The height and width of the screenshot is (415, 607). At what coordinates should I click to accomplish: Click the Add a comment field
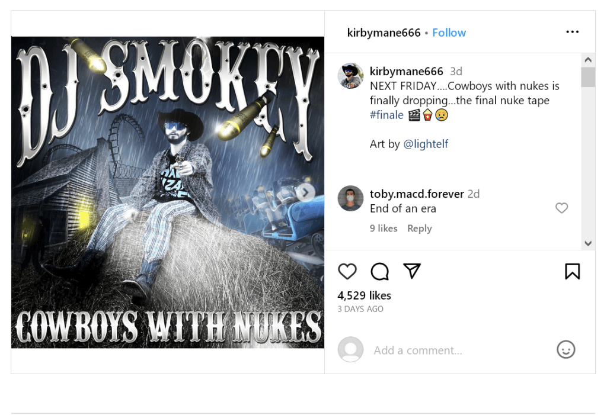(461, 350)
